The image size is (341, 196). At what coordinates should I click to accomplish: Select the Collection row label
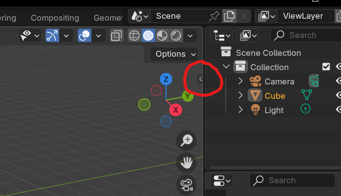point(270,67)
